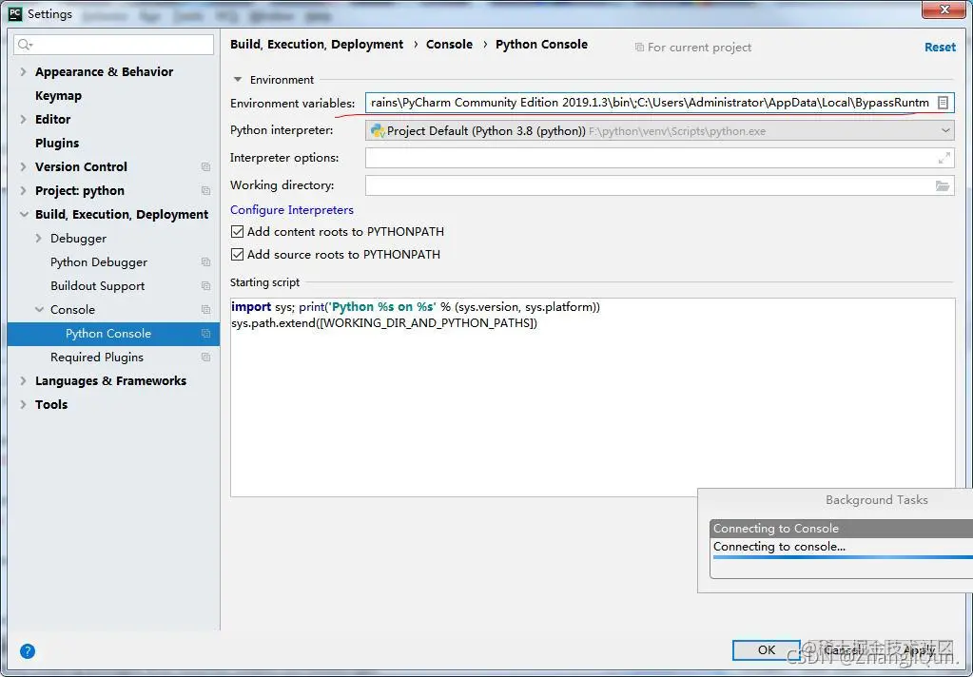973x677 pixels.
Task: Collapse the Console subsection
Action: tap(39, 310)
